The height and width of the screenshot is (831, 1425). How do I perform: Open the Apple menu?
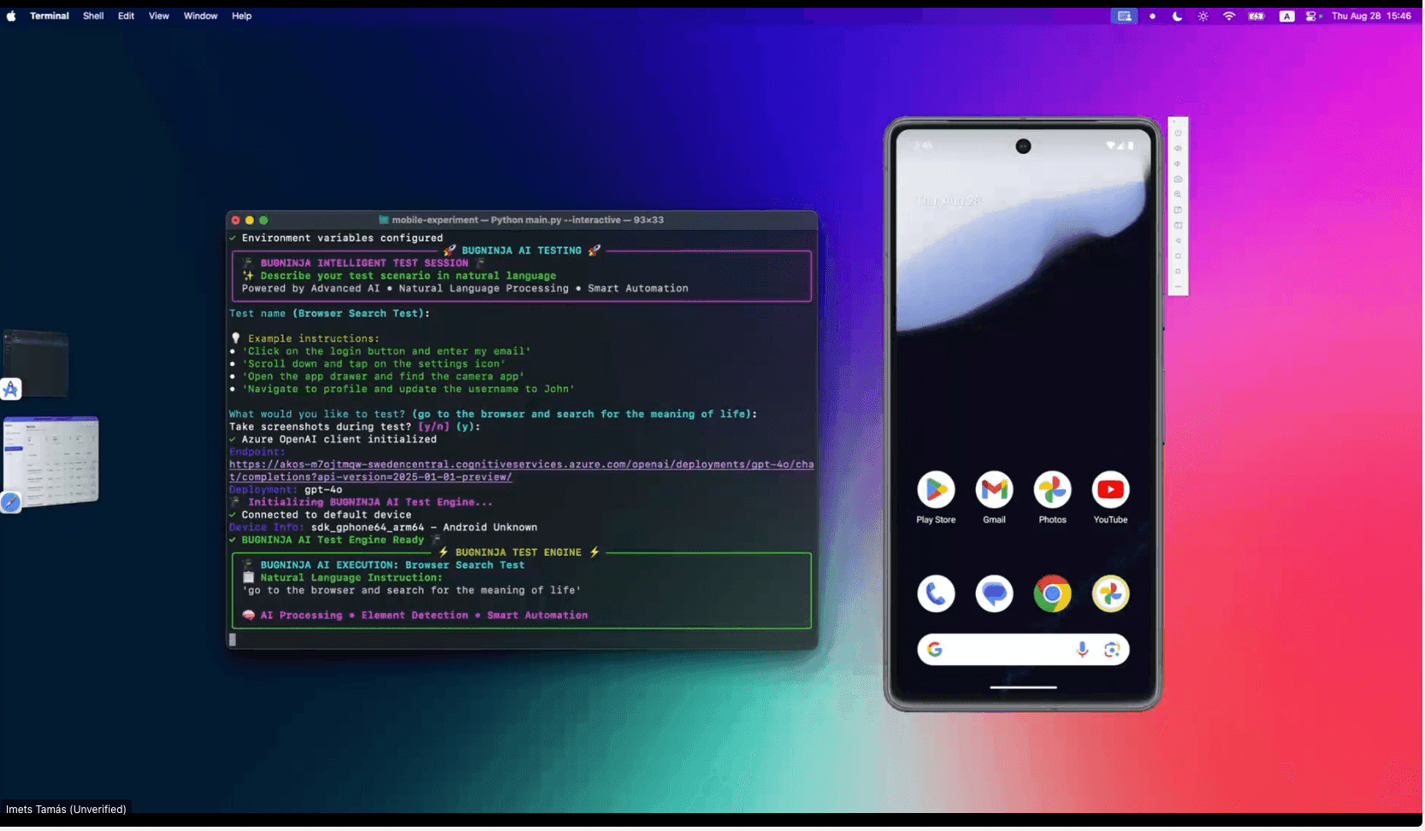(11, 16)
